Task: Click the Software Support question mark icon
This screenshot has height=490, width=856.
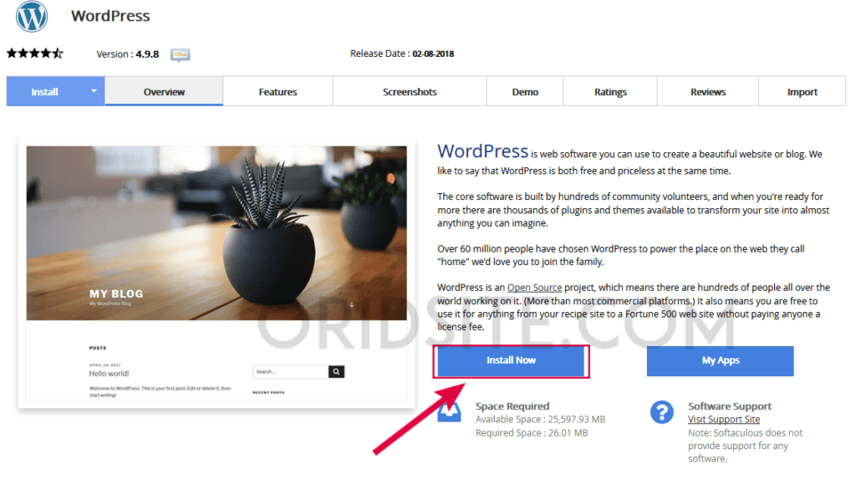Action: (662, 412)
